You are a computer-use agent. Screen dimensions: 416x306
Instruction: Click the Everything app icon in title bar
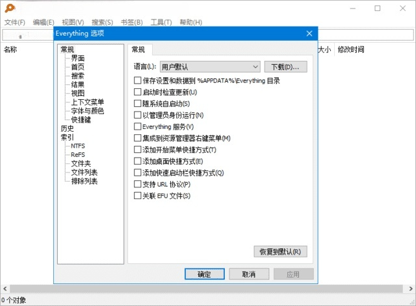[9, 8]
